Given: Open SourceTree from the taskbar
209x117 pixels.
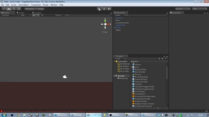Looking at the screenshot, I should (x=61, y=115).
